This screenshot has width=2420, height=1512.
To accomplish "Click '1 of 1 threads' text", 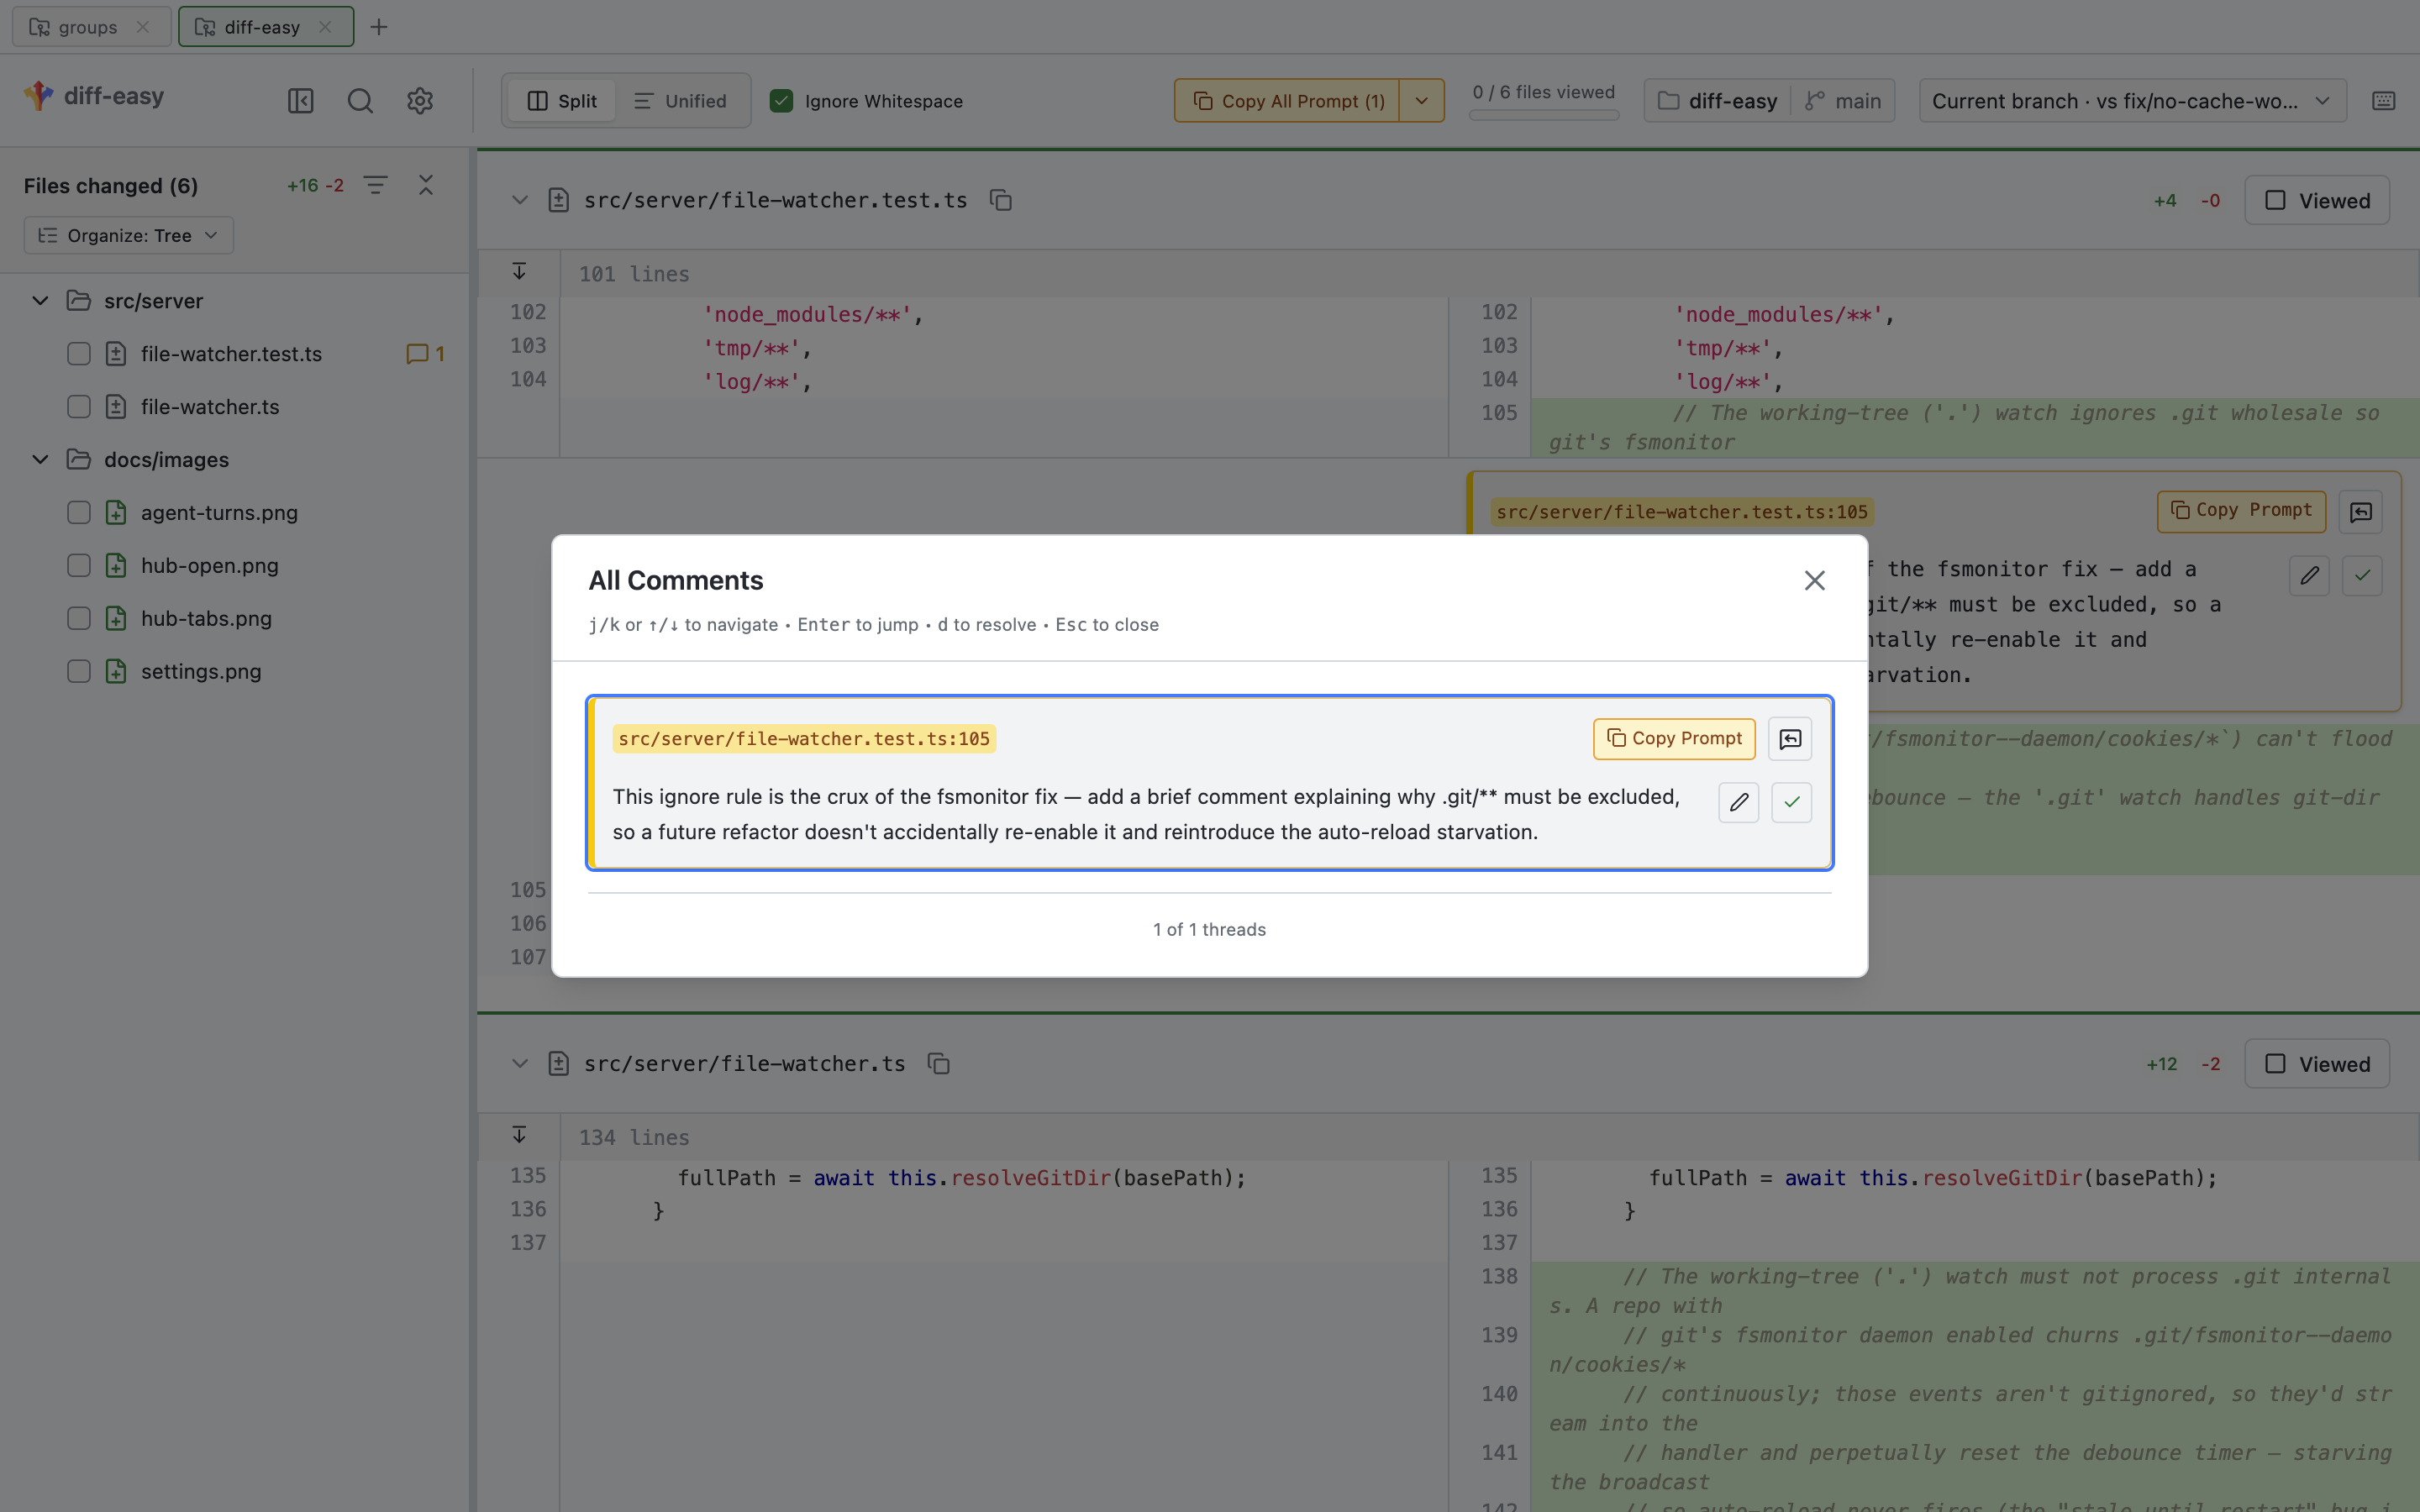I will pyautogui.click(x=1209, y=930).
